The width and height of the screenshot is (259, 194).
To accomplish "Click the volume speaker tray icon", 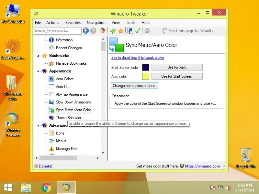I will [229, 188].
